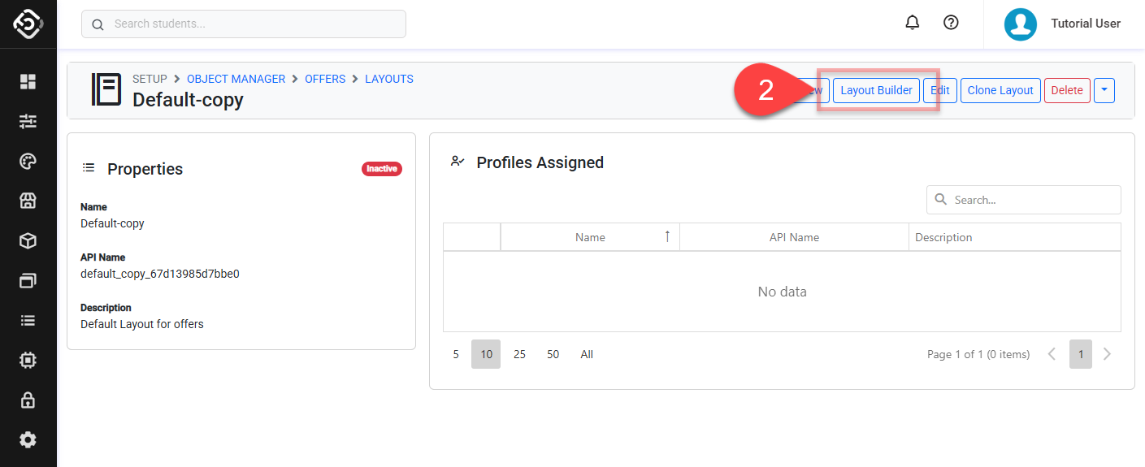Viewport: 1145px width, 467px height.
Task: Open the gear settings icon in sidebar
Action: point(28,439)
